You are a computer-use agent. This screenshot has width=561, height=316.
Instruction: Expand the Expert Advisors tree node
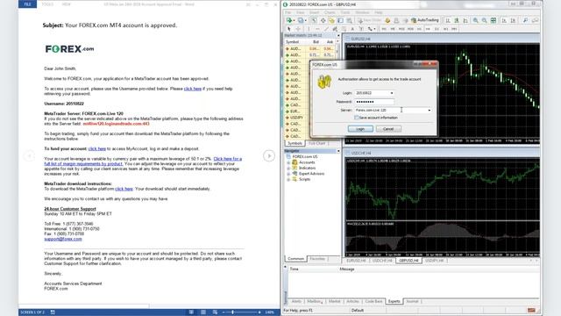point(288,174)
